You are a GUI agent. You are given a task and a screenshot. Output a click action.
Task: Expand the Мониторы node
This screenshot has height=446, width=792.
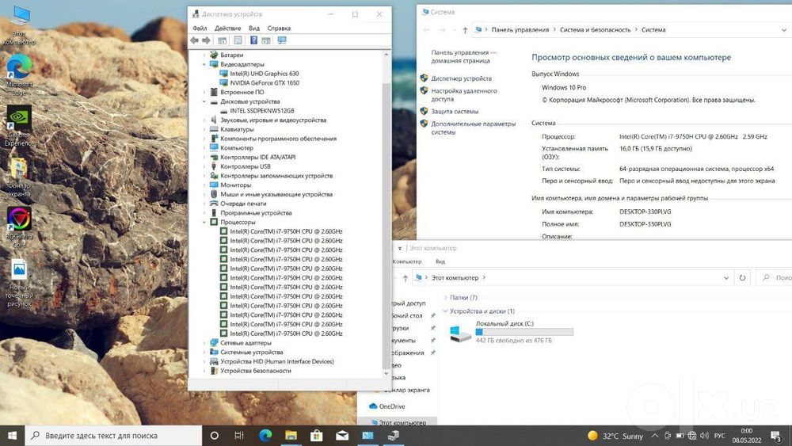[204, 185]
